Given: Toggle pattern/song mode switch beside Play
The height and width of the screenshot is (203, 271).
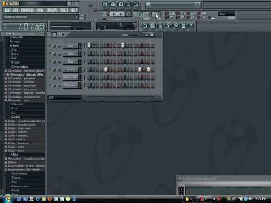Looking at the screenshot, I should click(108, 14).
